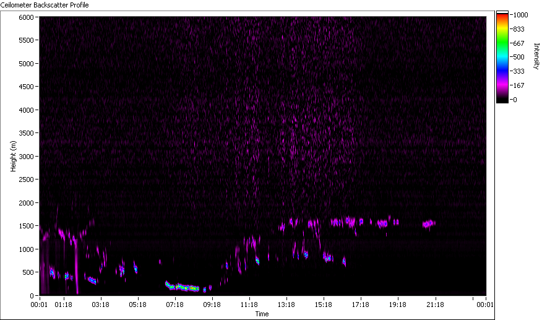Click the 03:18 time tick label
This screenshot has height=320, width=542.
click(101, 305)
